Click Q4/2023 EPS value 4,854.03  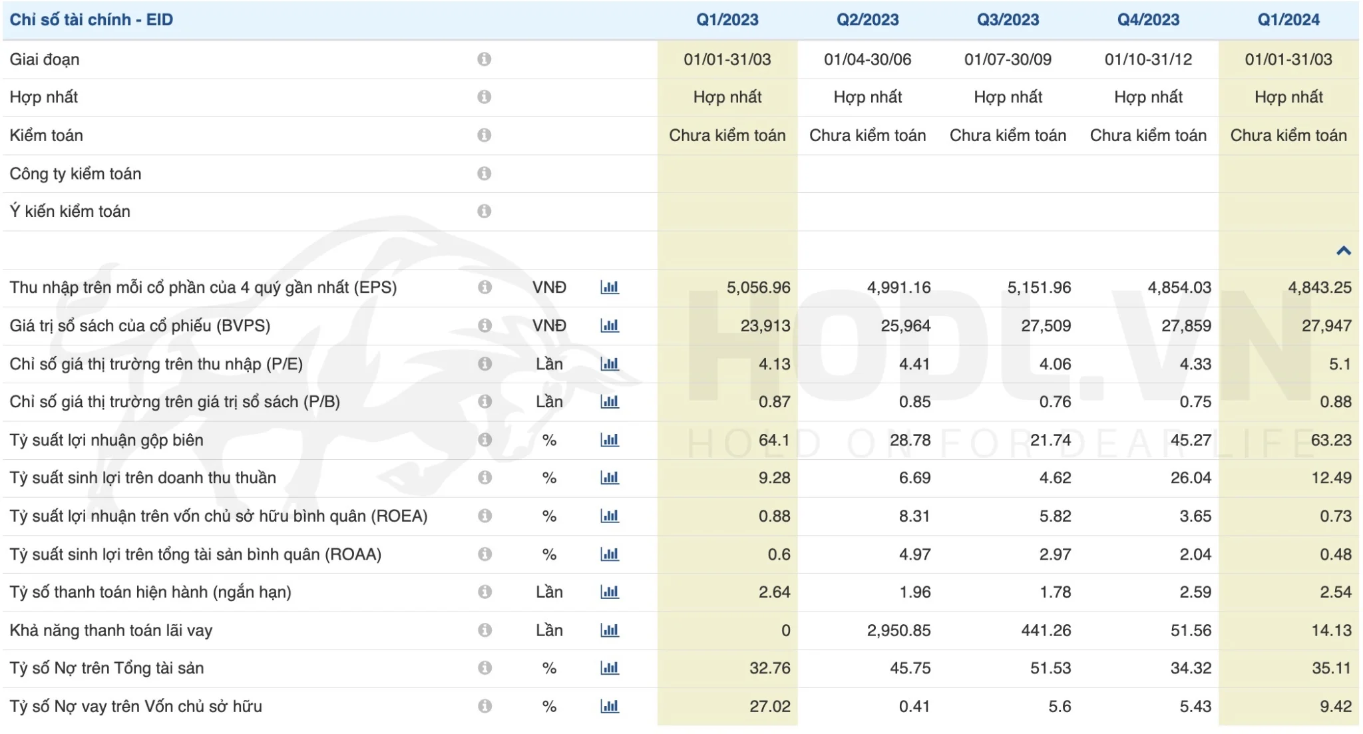coord(1179,287)
